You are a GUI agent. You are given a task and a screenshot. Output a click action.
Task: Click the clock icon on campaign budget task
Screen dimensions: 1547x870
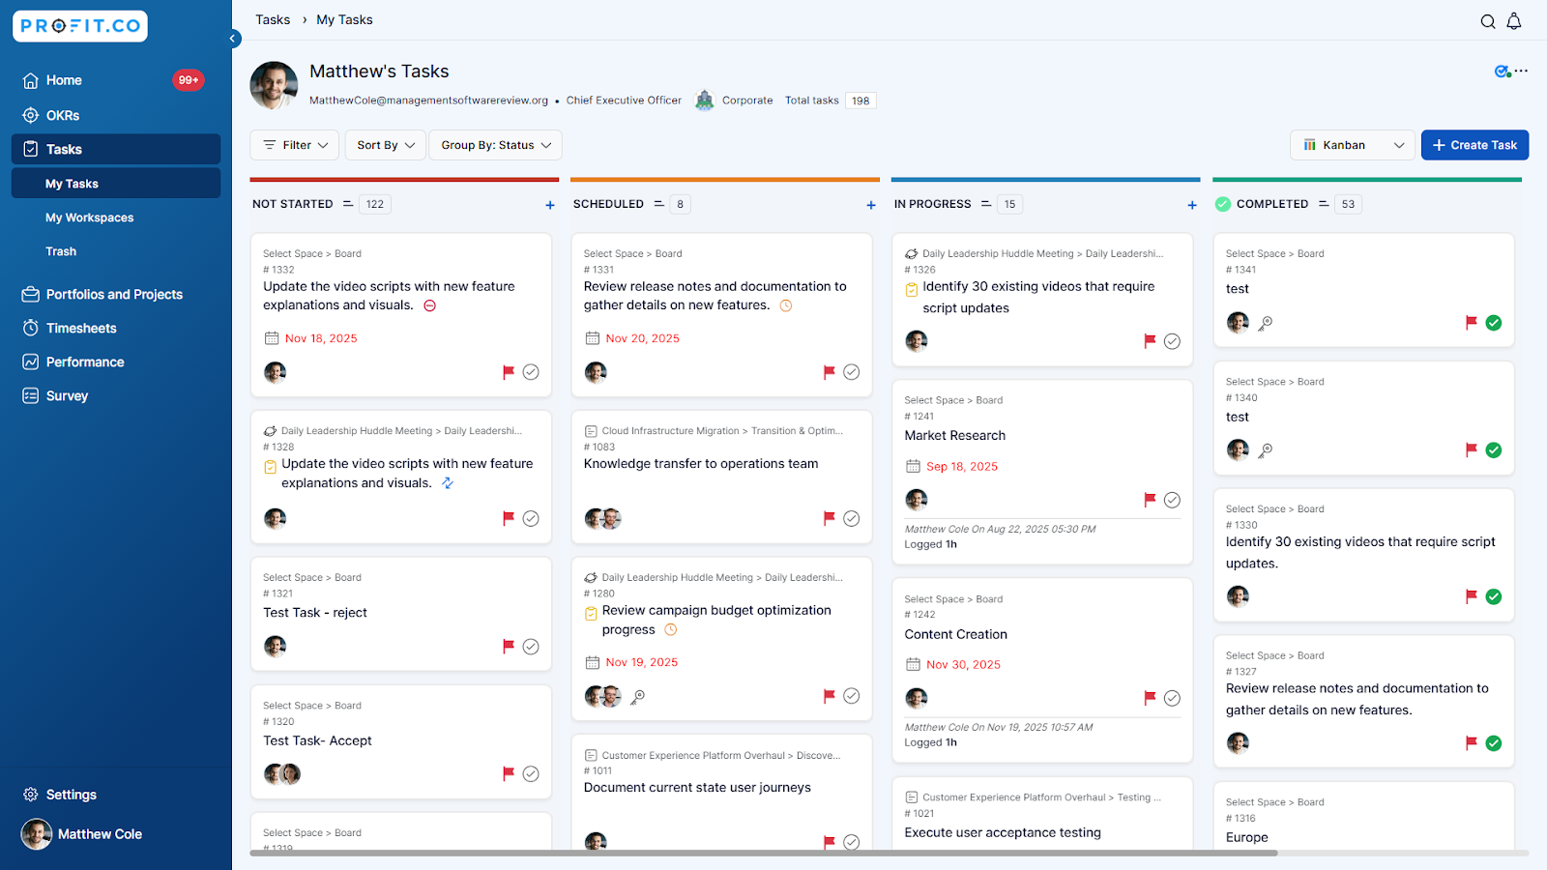[x=671, y=629]
